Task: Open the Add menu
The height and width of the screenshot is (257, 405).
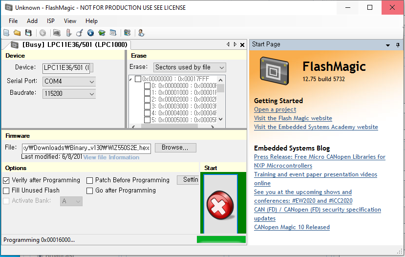Action: click(x=32, y=21)
